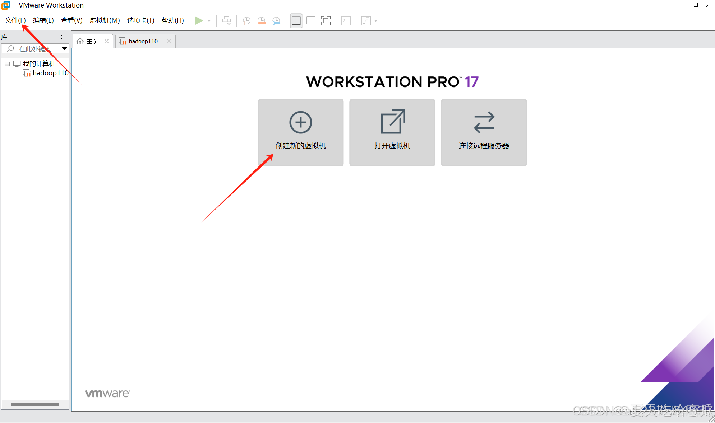Select hadoop110 in the library tree
Screen dimensions: 715x423
point(50,73)
